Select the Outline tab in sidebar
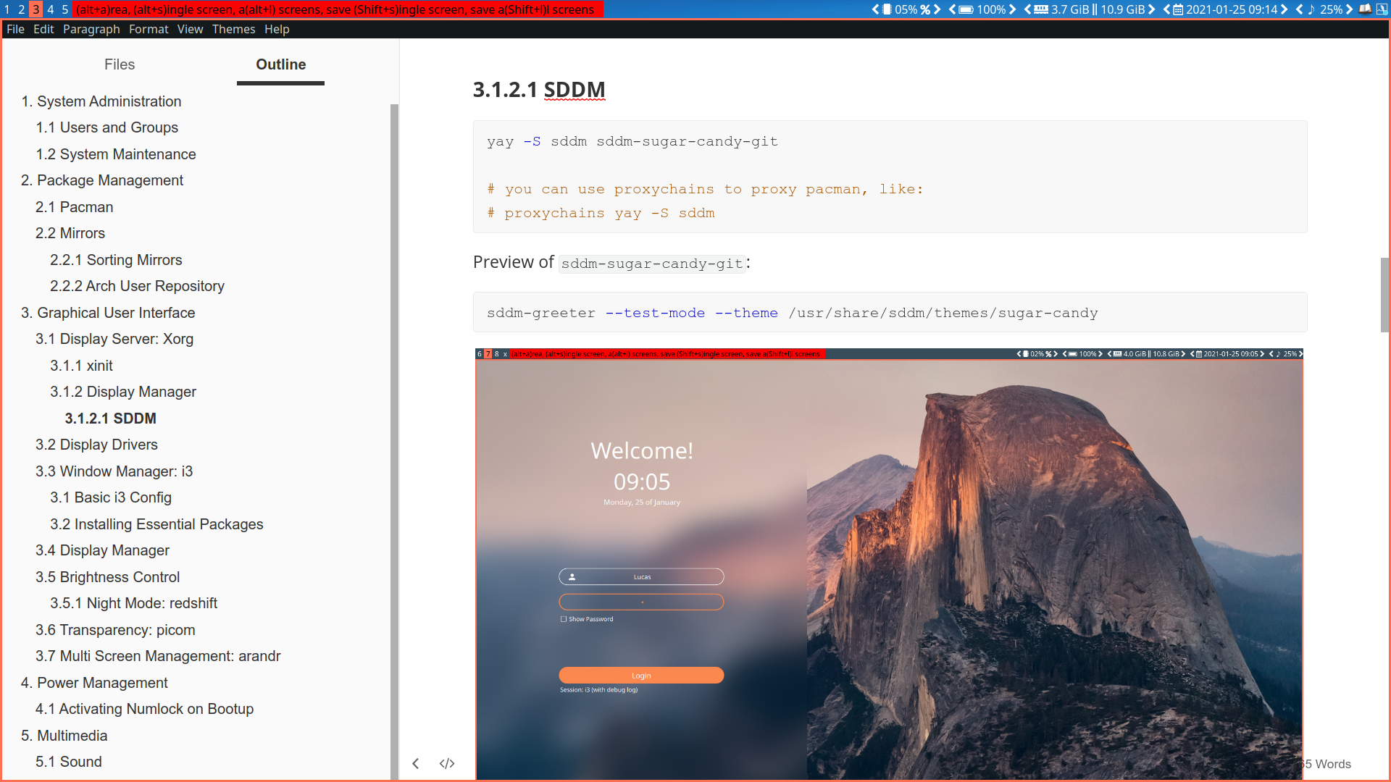Image resolution: width=1391 pixels, height=782 pixels. pyautogui.click(x=281, y=64)
